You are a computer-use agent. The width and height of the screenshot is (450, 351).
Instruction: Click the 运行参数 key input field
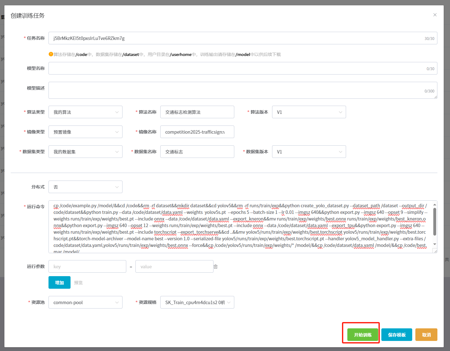click(87, 267)
